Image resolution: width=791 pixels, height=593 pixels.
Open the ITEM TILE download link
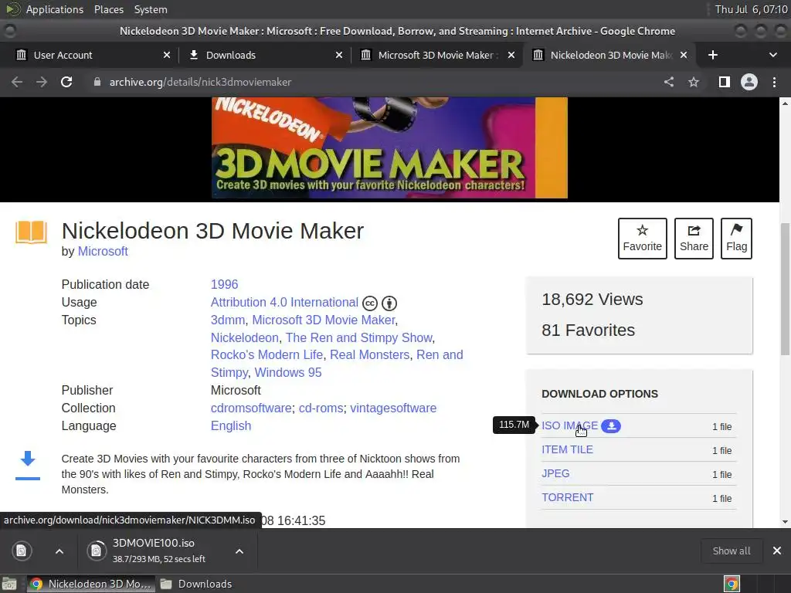pyautogui.click(x=567, y=449)
